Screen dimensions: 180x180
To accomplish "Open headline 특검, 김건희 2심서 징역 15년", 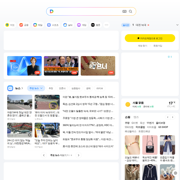I will point(88,104).
